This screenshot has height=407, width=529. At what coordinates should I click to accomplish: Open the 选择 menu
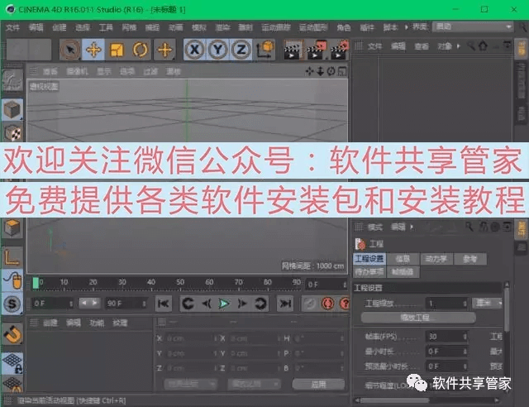83,27
